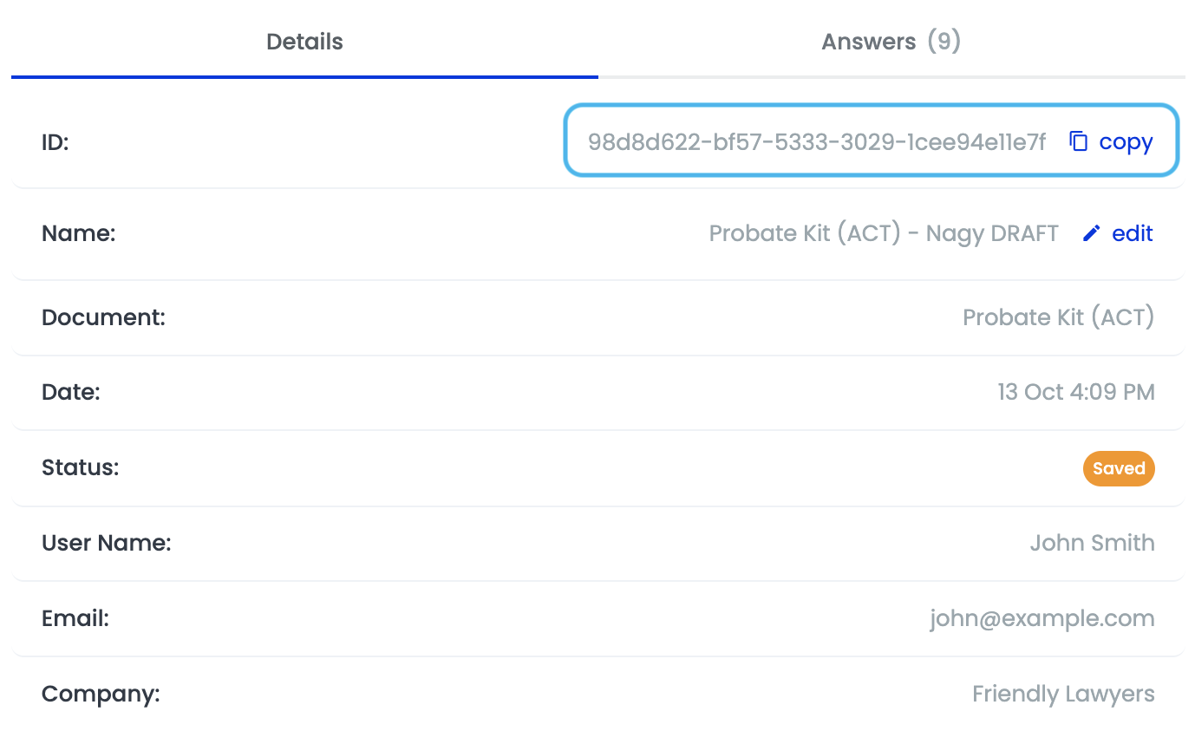Click the copy icon beside the ID

click(x=1078, y=141)
